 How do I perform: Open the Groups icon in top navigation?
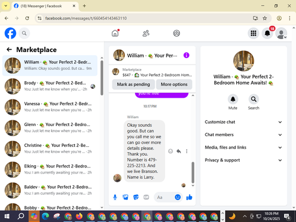176,33
